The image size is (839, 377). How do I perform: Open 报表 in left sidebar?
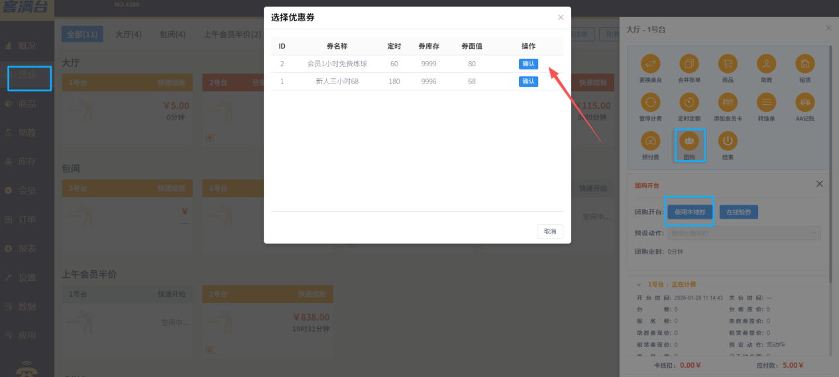coord(27,248)
